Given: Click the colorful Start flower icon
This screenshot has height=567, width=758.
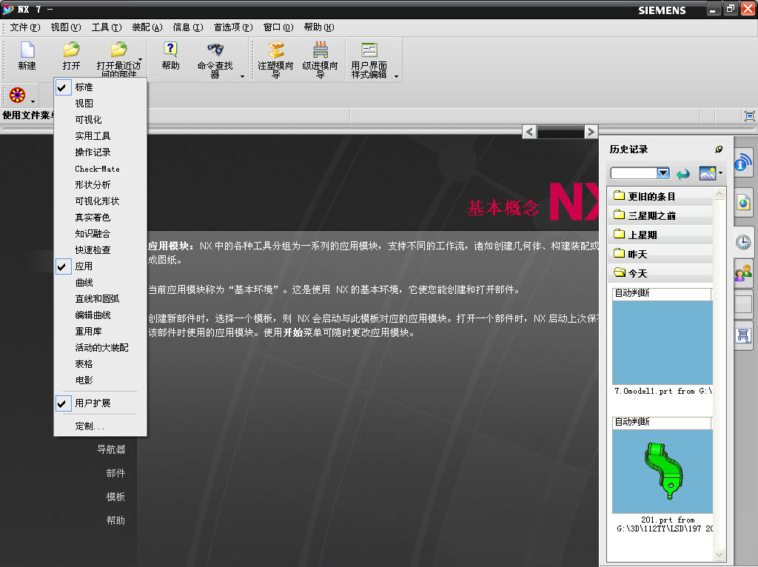Looking at the screenshot, I should click(18, 95).
